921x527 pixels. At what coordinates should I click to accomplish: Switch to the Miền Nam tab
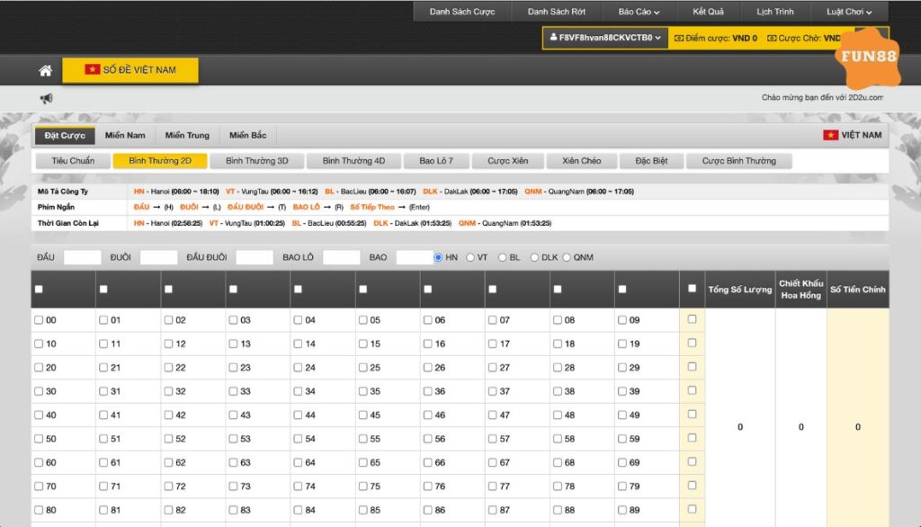(125, 135)
